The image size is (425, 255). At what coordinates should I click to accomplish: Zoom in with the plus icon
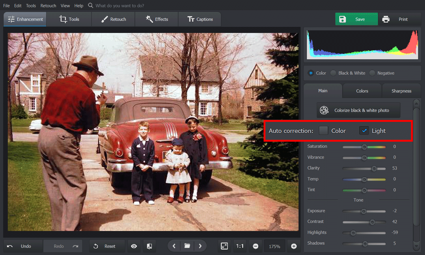(x=294, y=246)
